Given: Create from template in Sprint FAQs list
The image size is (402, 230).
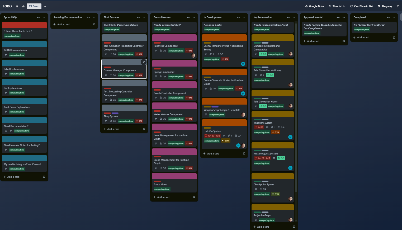Looking at the screenshot, I should click(x=44, y=177).
